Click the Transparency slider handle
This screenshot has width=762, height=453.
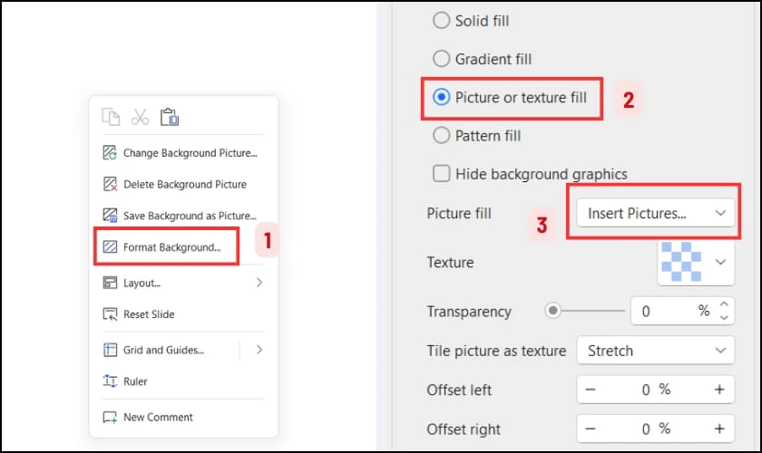[x=552, y=310]
